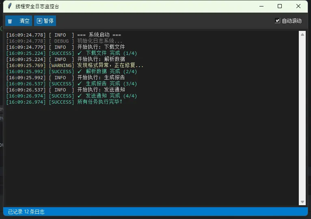The width and height of the screenshot is (311, 219).
Task: Clear all logs with the 清空 button
Action: click(19, 21)
